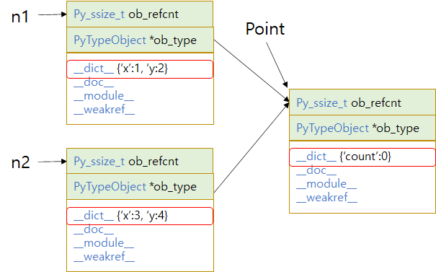This screenshot has width=436, height=272.
Task: Click __doc__ in n1 object box
Action: point(94,83)
